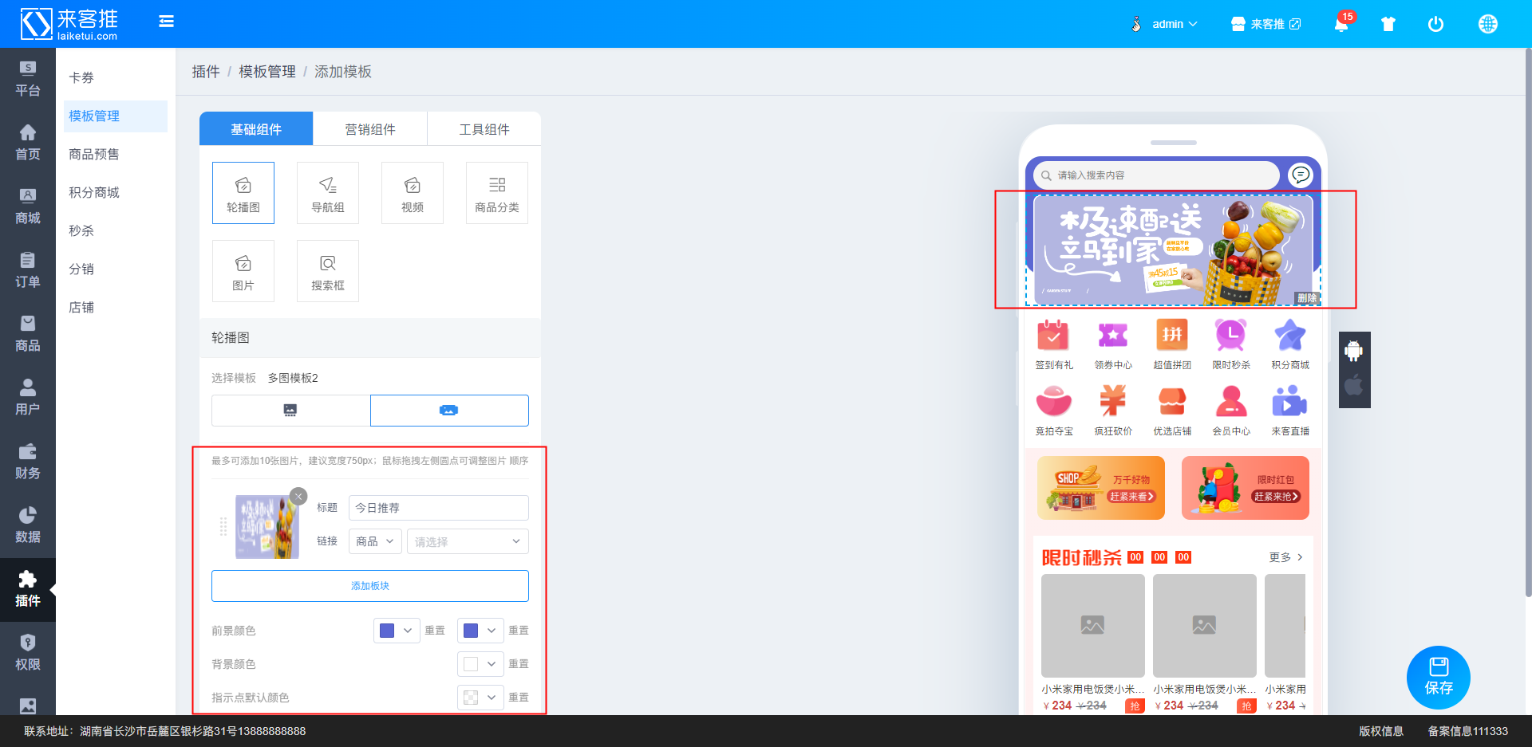Click the 添加板块 button

click(370, 586)
